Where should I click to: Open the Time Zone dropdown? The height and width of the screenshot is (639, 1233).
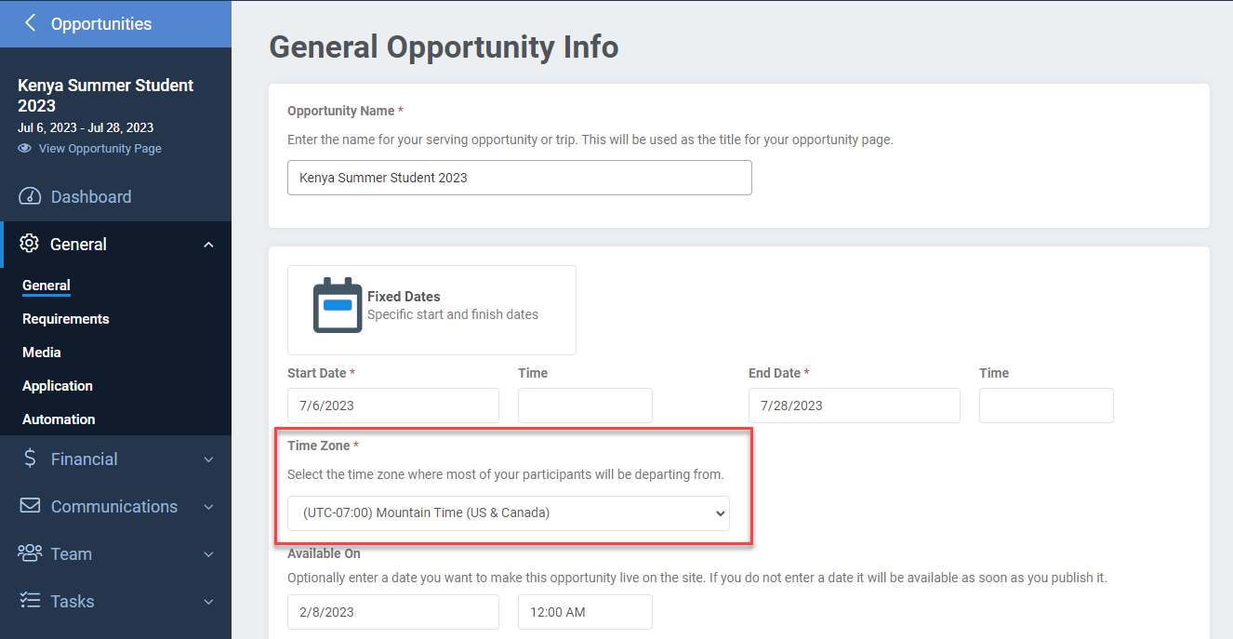[509, 513]
